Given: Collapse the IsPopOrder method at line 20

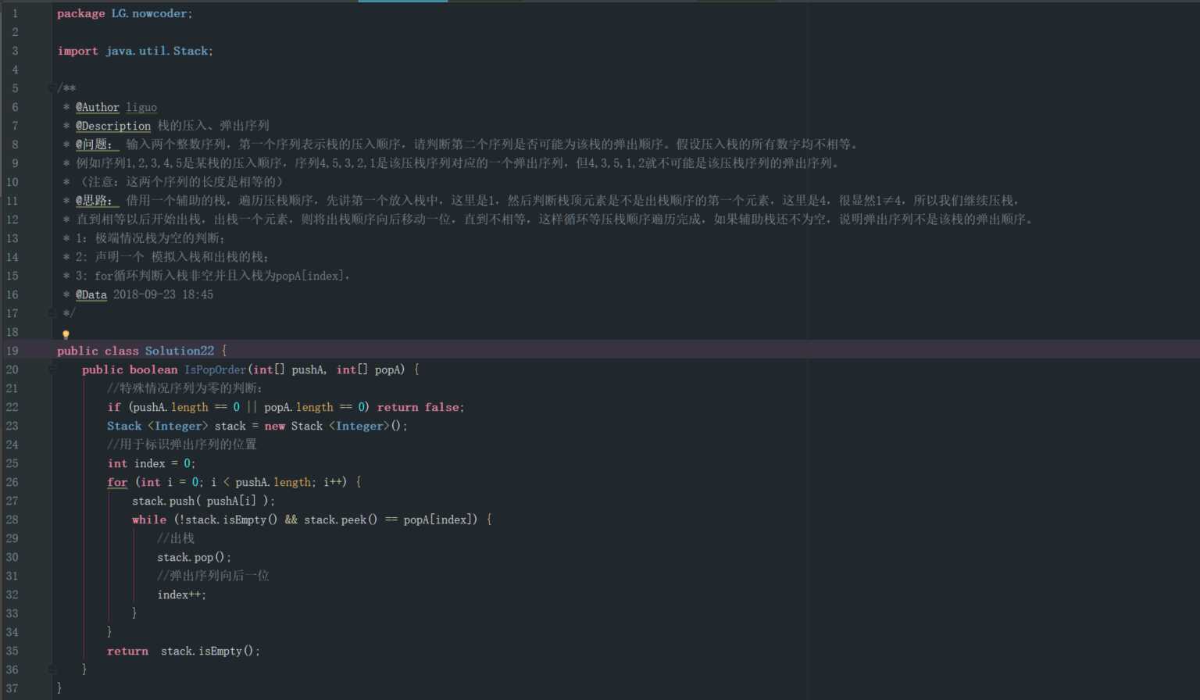Looking at the screenshot, I should (52, 369).
